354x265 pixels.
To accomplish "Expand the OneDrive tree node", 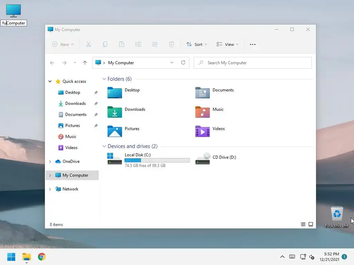I will 50,161.
